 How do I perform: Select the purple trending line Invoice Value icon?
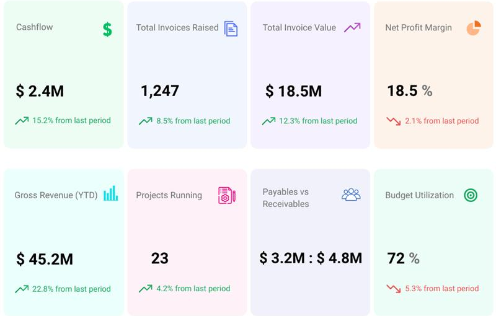click(352, 27)
